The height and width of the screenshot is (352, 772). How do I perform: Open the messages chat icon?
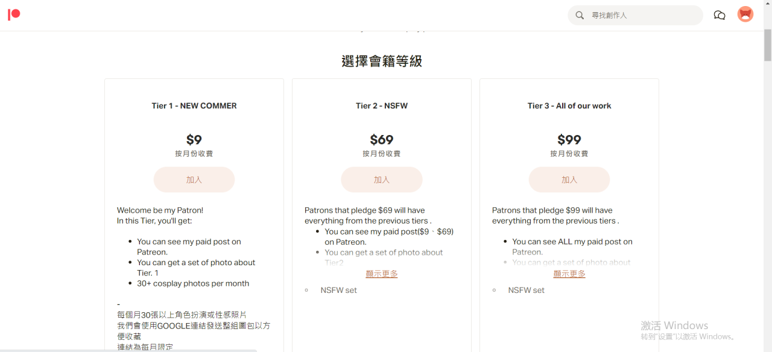[719, 15]
